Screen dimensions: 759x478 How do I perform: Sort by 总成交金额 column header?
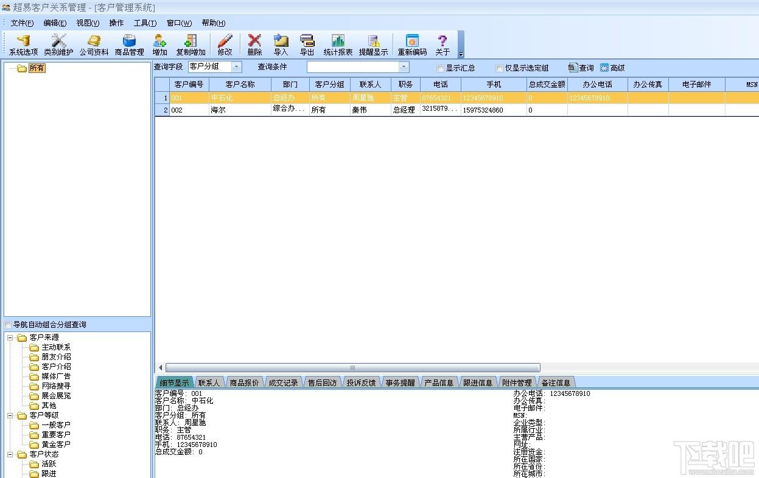click(547, 85)
